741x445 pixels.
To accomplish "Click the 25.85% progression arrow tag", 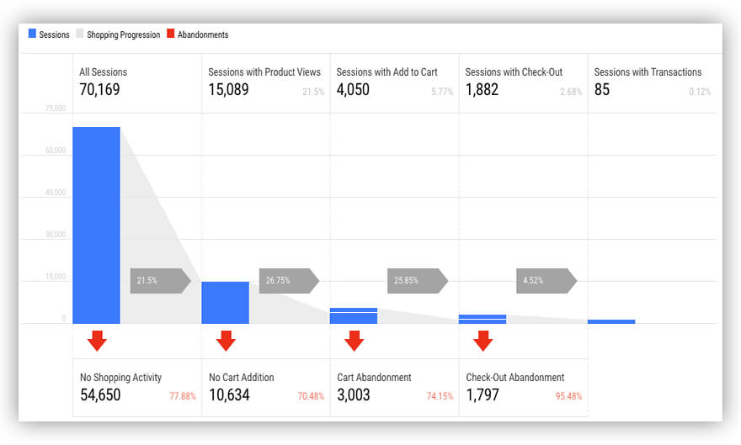I will (418, 281).
